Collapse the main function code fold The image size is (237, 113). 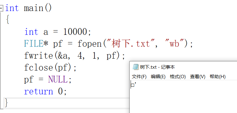tap(1, 9)
